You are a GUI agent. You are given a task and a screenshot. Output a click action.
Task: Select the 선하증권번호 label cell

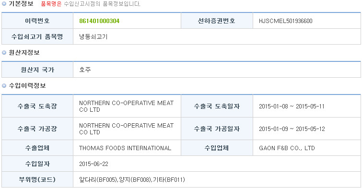(217, 21)
